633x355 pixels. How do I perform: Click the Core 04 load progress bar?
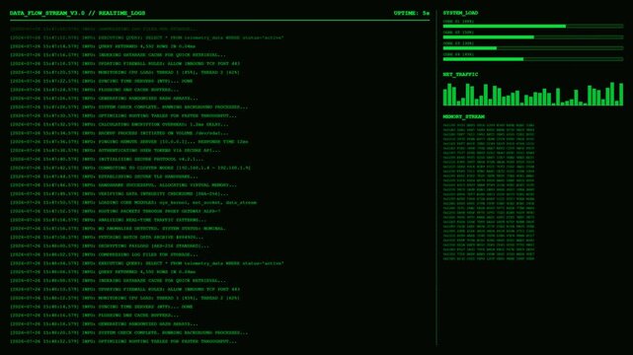coord(533,59)
